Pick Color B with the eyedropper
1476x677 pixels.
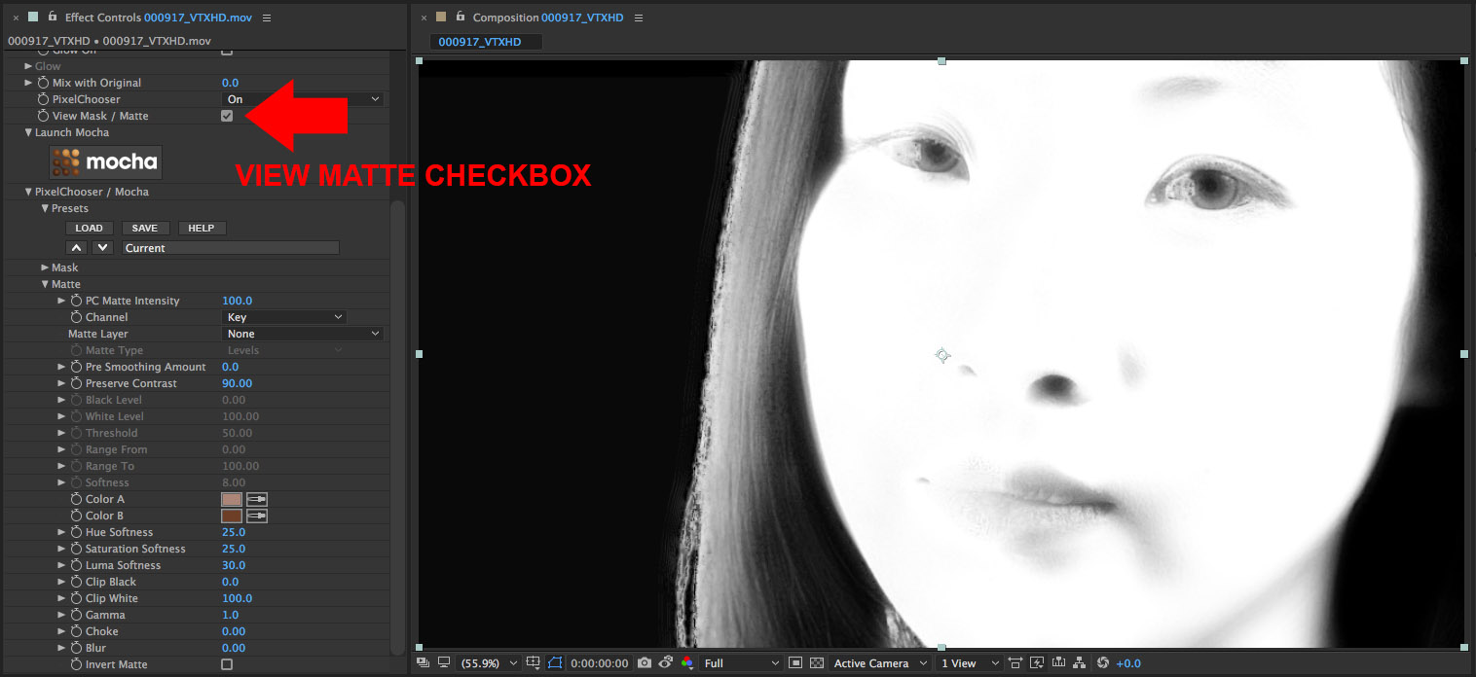[257, 516]
